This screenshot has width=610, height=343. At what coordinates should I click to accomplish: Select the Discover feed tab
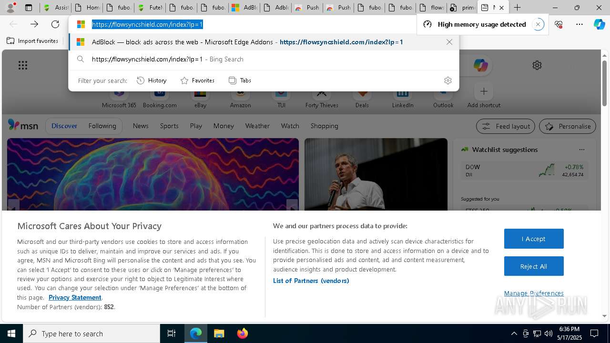[x=64, y=126]
